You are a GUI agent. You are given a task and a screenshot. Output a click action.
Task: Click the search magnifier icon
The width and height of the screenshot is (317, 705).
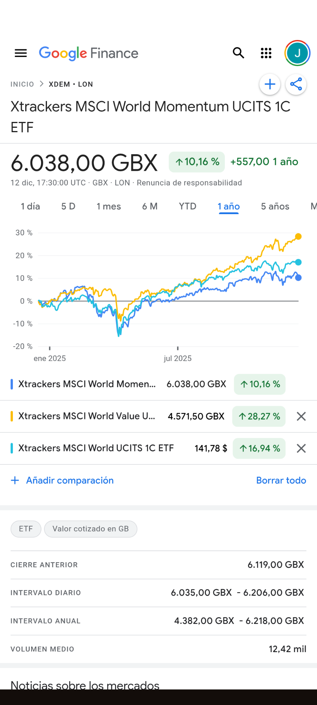click(238, 53)
